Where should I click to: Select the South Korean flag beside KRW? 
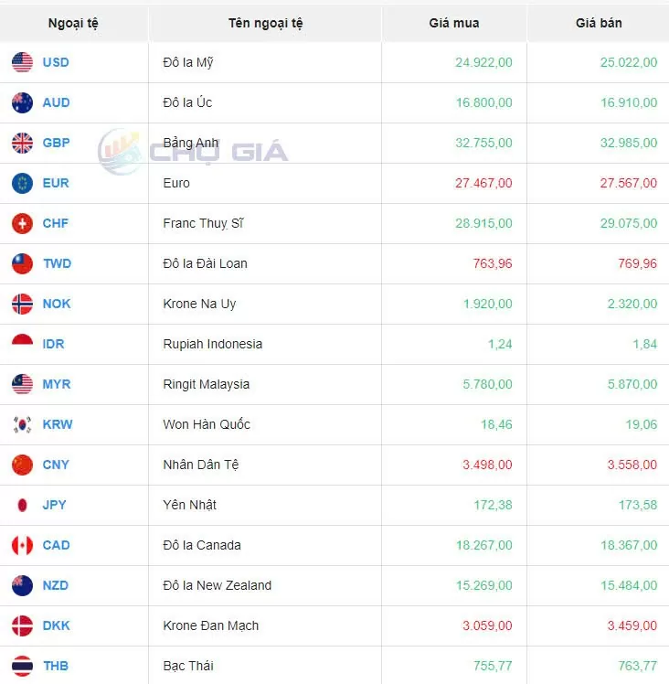pos(22,424)
